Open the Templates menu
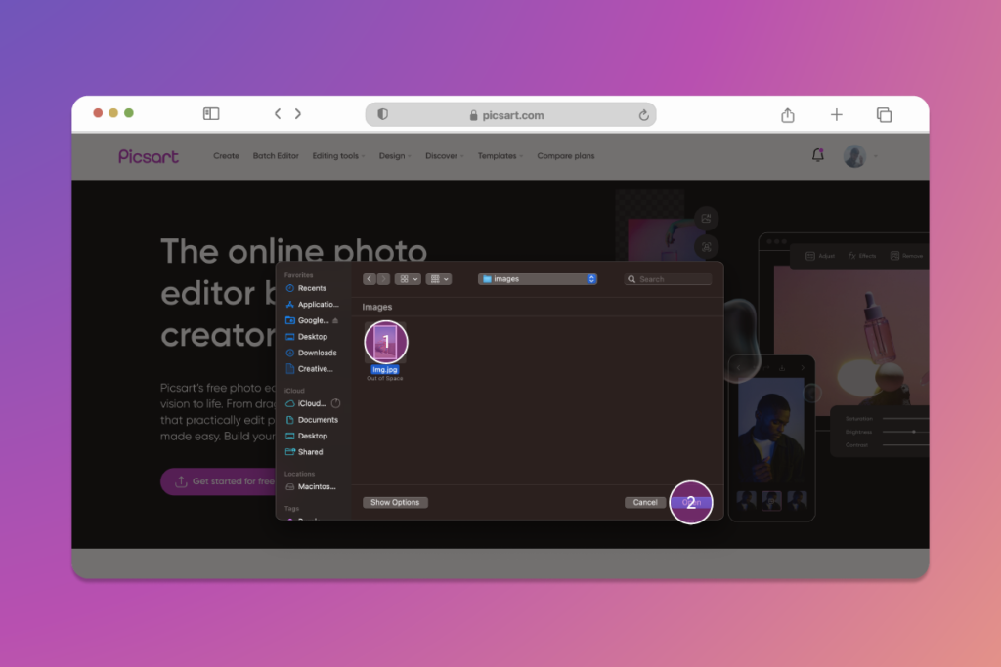Image resolution: width=1001 pixels, height=667 pixels. click(499, 156)
